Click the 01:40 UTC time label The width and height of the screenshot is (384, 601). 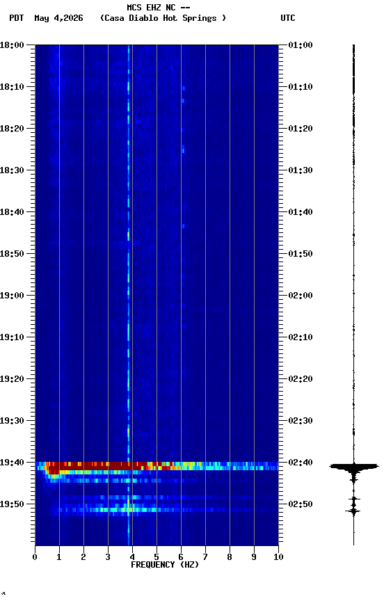pos(301,212)
